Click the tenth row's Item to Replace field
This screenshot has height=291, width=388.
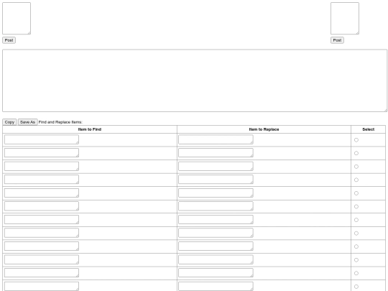[x=216, y=259]
